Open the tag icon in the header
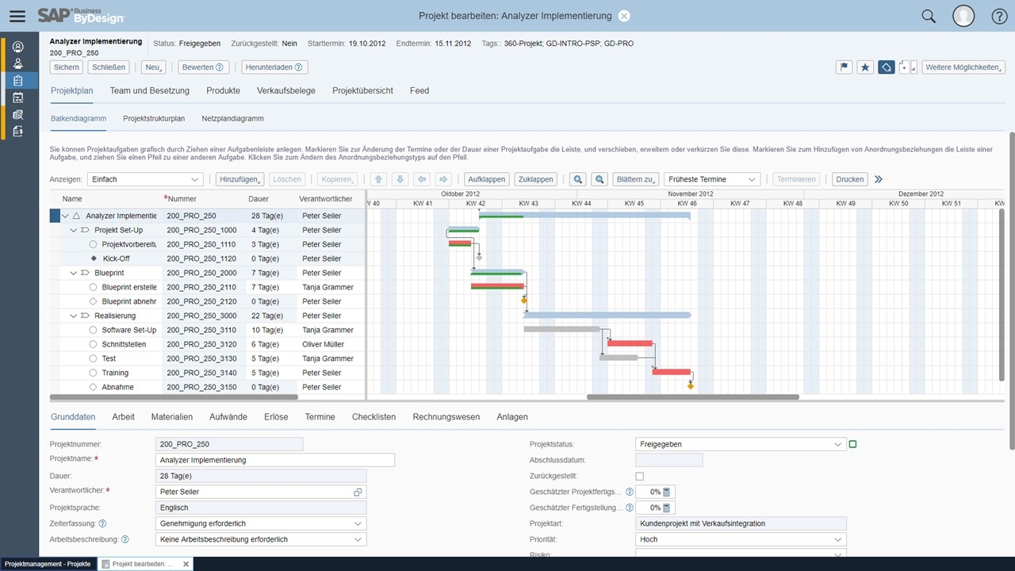The height and width of the screenshot is (571, 1015). pyautogui.click(x=886, y=67)
